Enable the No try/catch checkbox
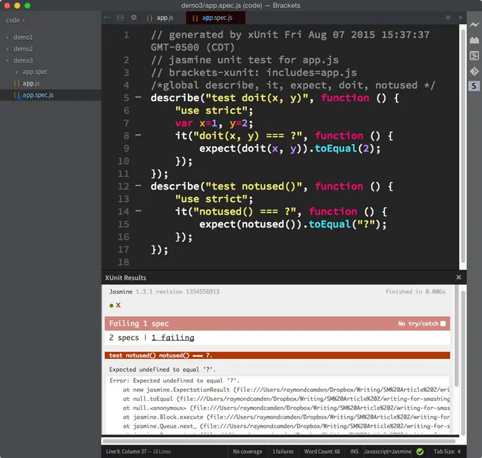 [x=443, y=324]
